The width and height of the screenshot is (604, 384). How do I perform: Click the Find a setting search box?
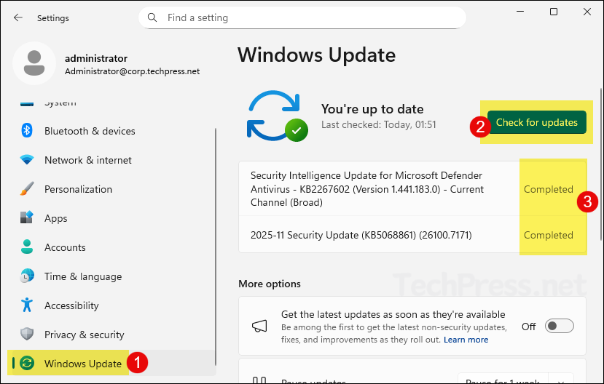(302, 17)
